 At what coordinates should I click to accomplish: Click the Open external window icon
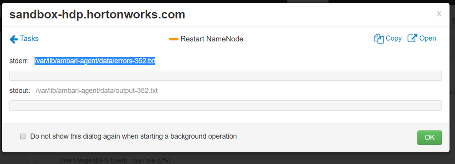[x=412, y=38]
